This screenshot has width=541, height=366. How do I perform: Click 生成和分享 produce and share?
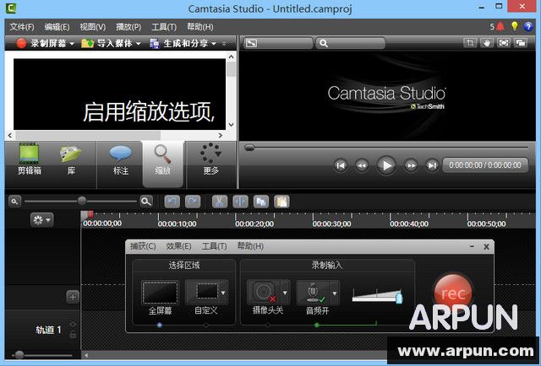point(178,43)
